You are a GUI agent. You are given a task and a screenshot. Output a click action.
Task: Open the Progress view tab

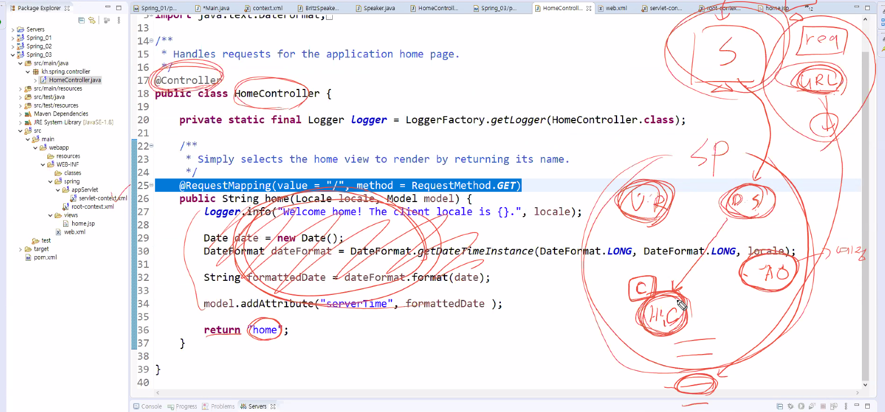(182, 406)
